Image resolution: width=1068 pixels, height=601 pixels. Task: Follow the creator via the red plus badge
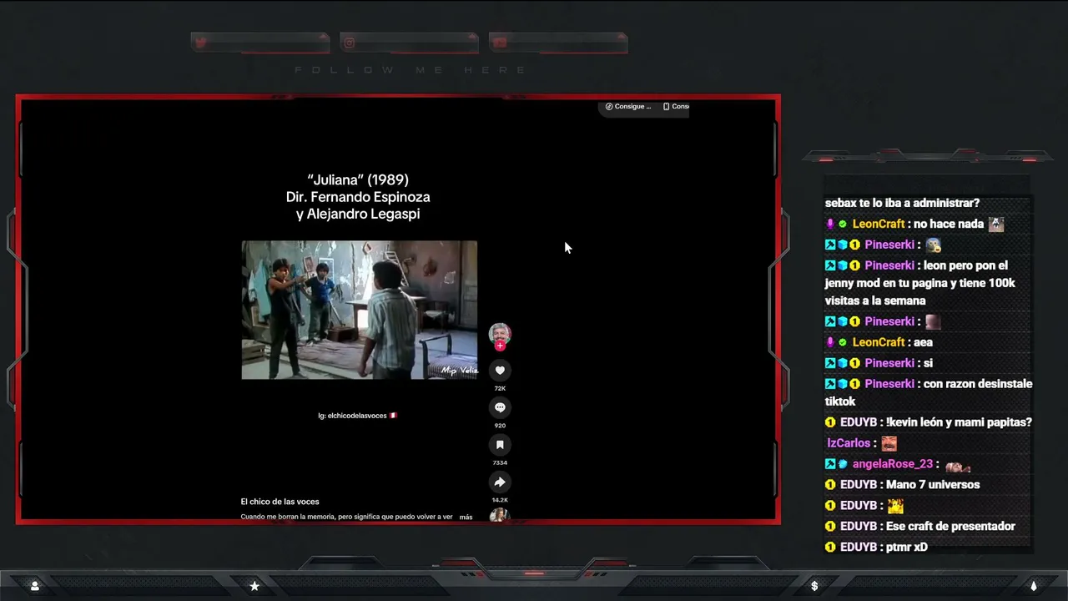pos(500,346)
